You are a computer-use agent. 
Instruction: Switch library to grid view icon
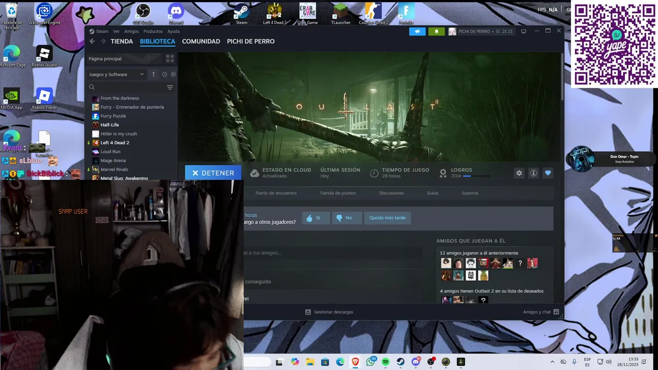pos(170,59)
